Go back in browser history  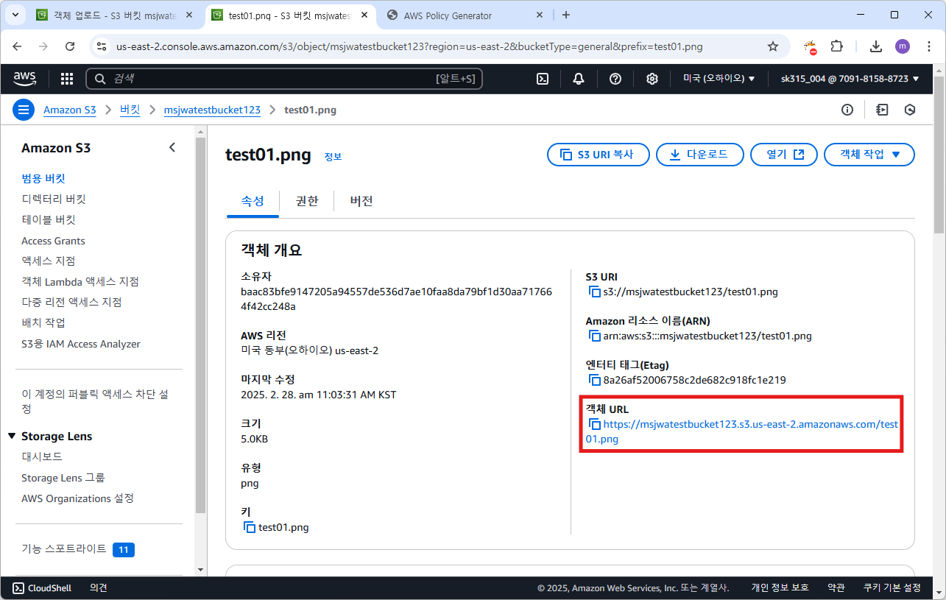18,46
